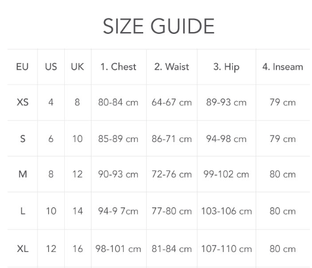
Task: Click the 3. Hip column header
Action: (226, 67)
